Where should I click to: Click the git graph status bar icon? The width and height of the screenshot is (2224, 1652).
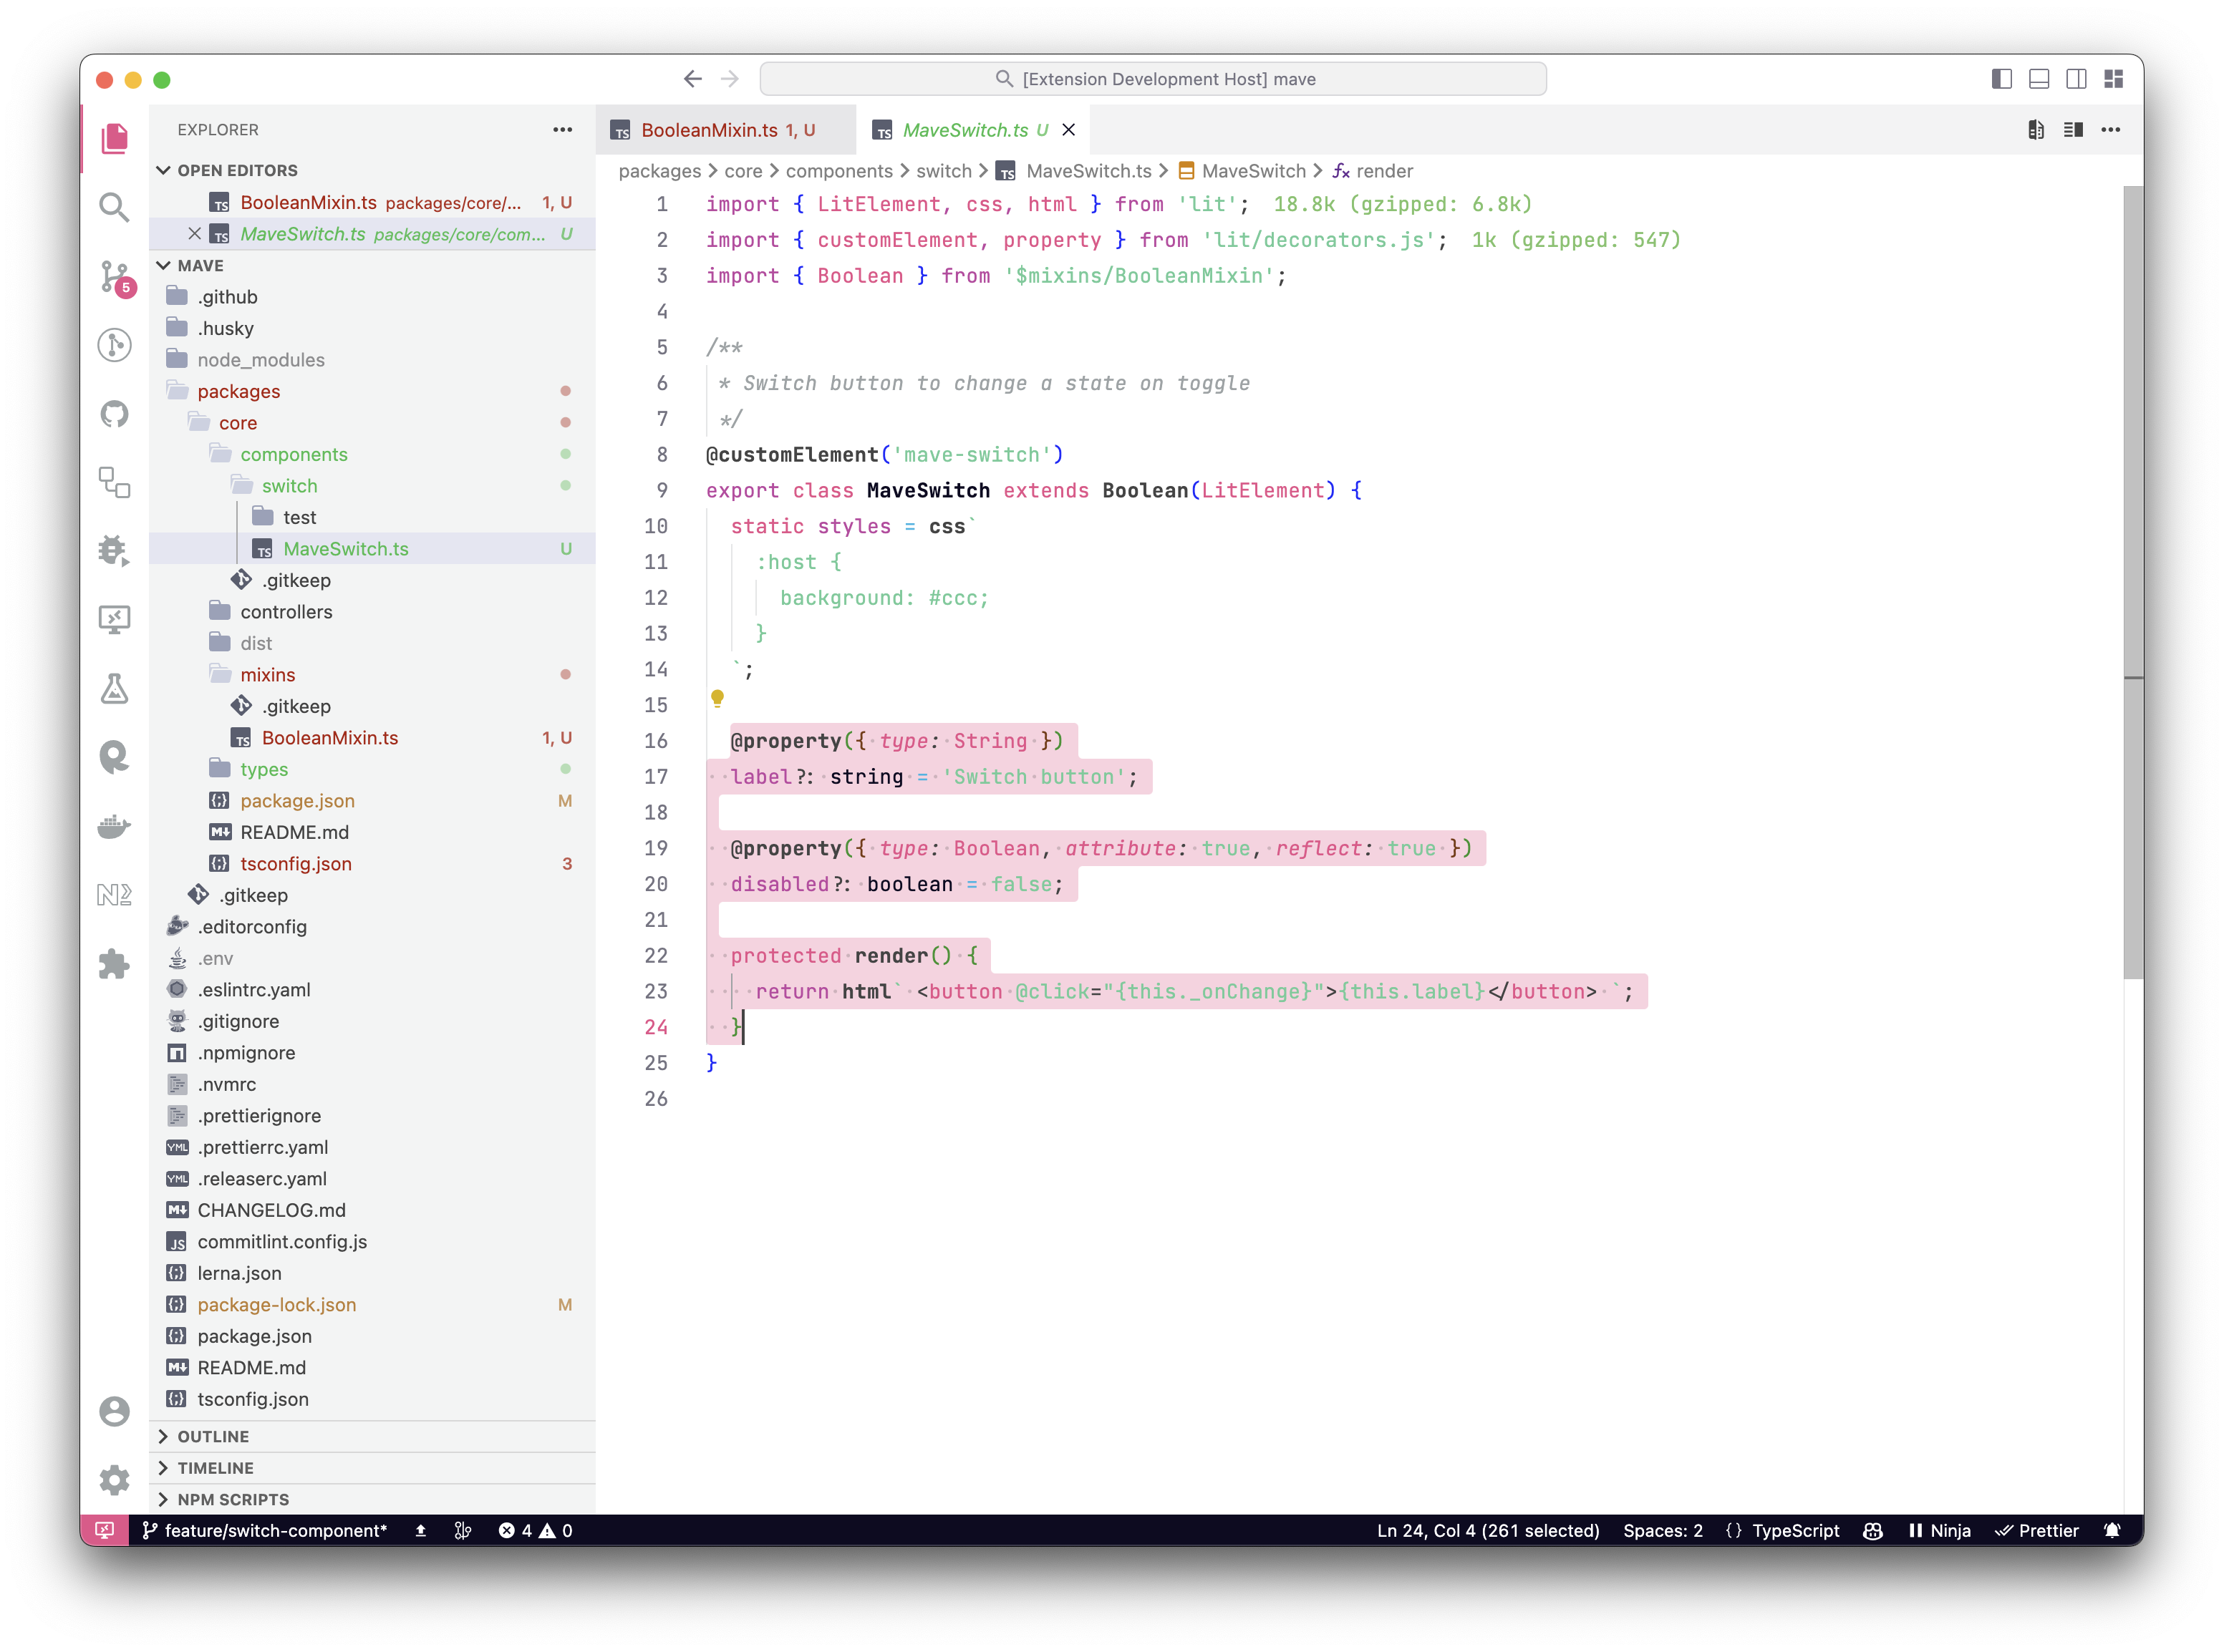pyautogui.click(x=463, y=1530)
